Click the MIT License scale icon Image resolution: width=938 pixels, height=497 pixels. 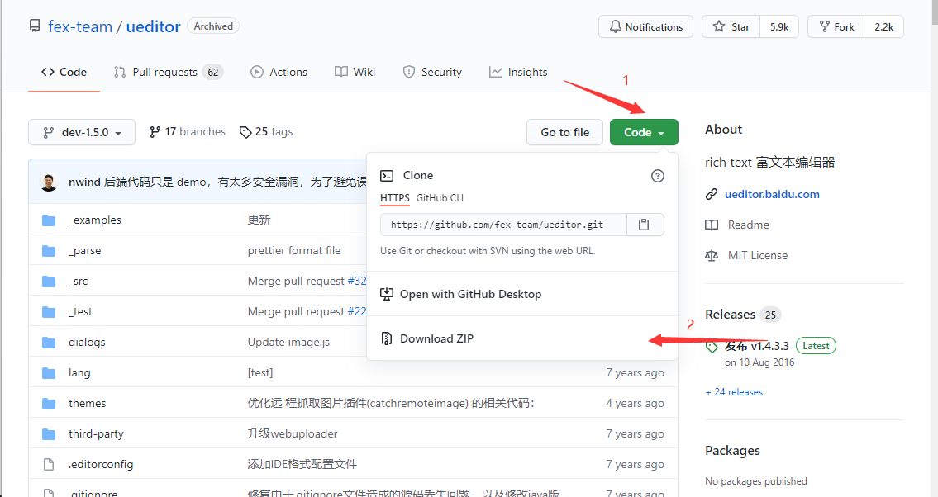pyautogui.click(x=712, y=255)
